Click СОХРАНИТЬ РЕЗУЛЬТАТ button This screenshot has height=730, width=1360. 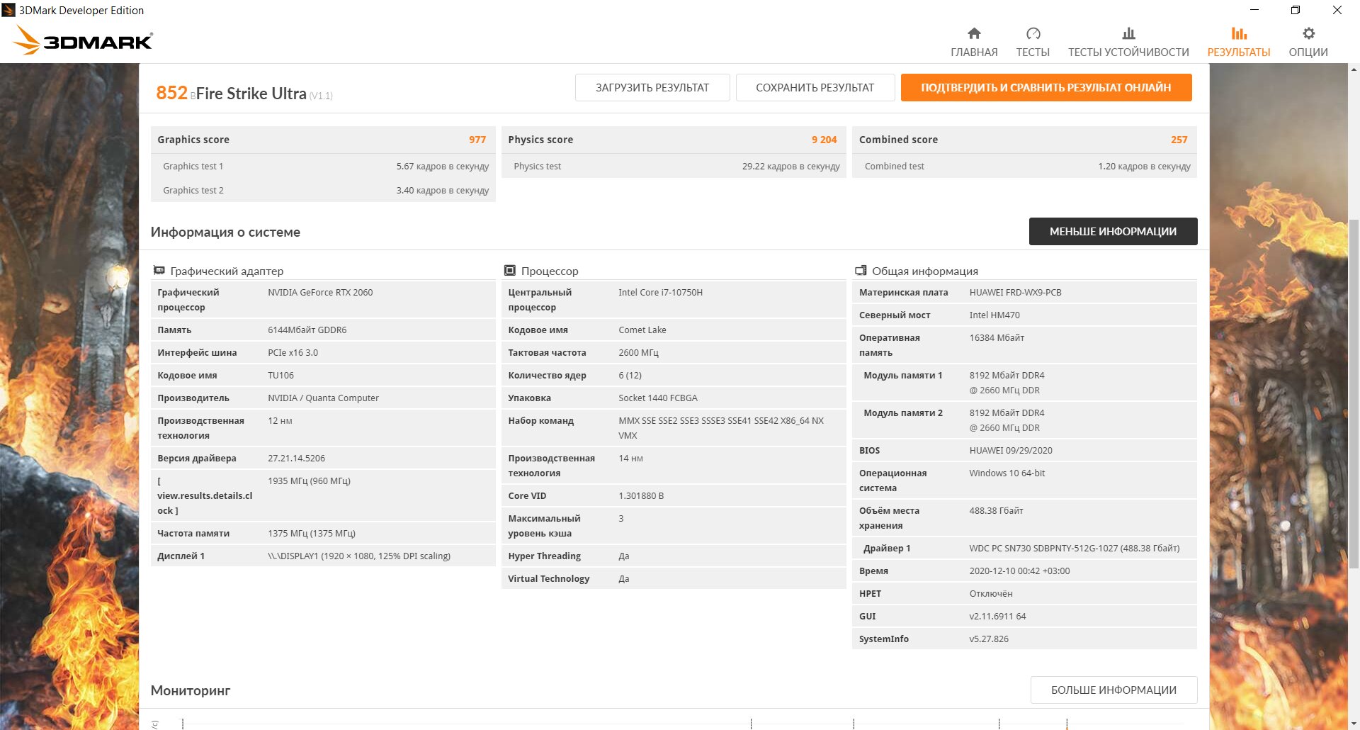(815, 87)
